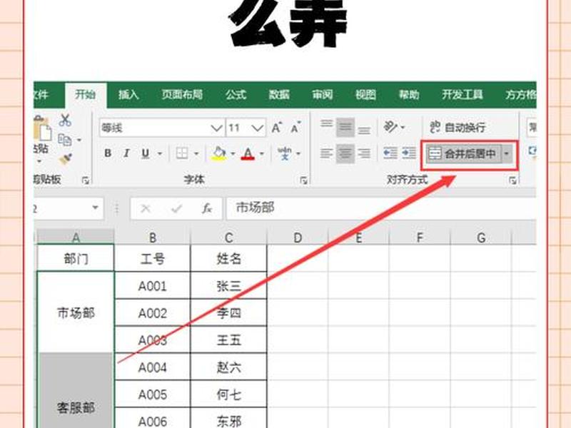Click the Borders icon
This screenshot has height=428, width=571.
pyautogui.click(x=182, y=153)
